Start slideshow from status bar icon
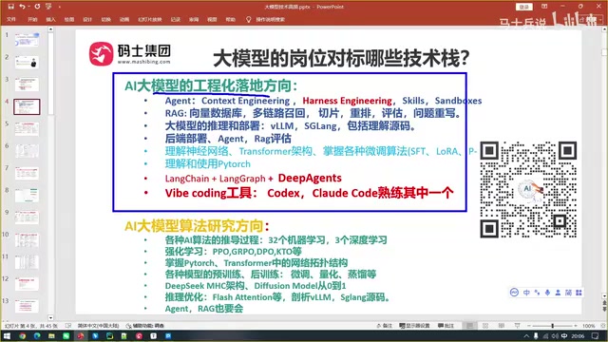608x342 pixels. (x=517, y=326)
